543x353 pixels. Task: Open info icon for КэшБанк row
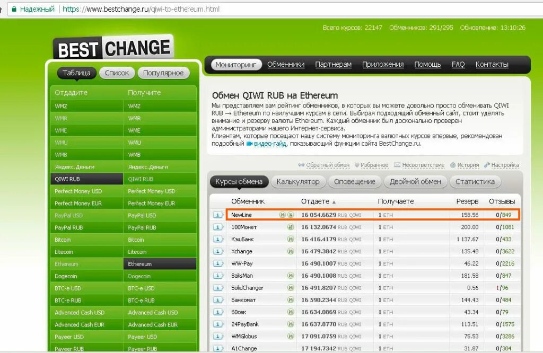[218, 239]
